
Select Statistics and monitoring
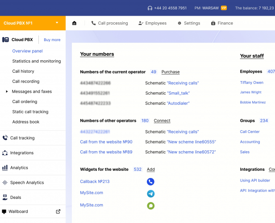(x=37, y=61)
